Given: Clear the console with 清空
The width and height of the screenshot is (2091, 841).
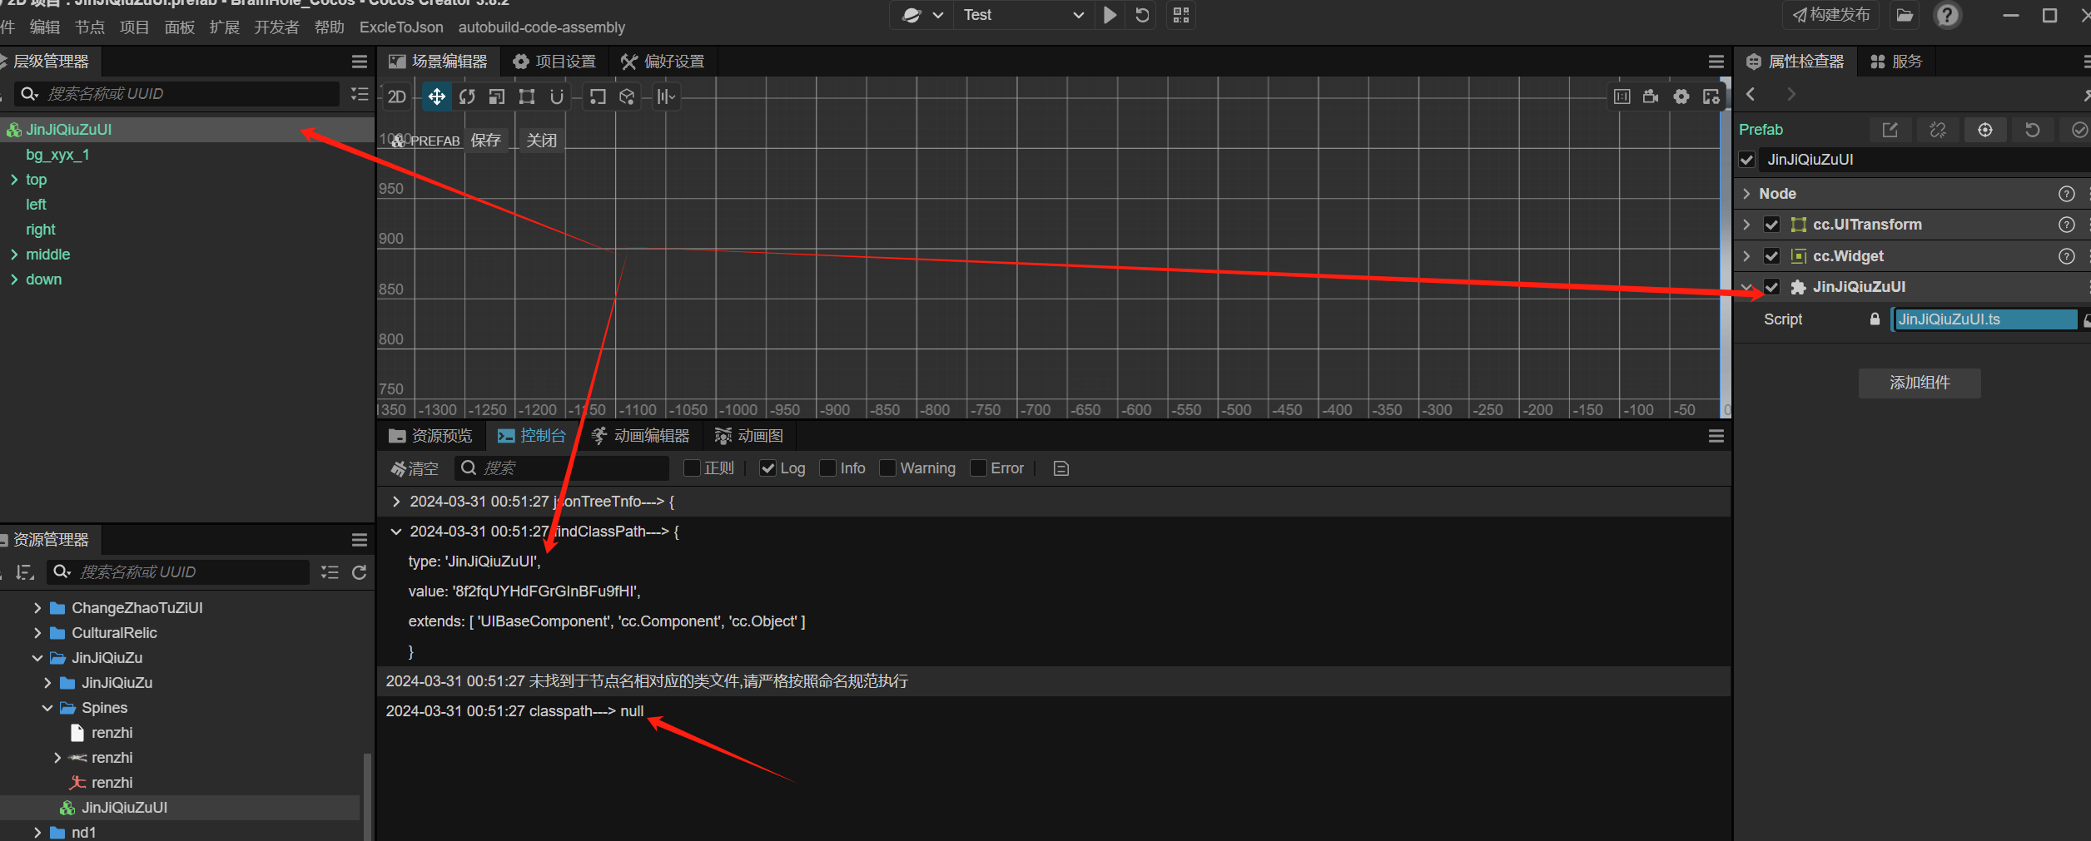Looking at the screenshot, I should 415,468.
